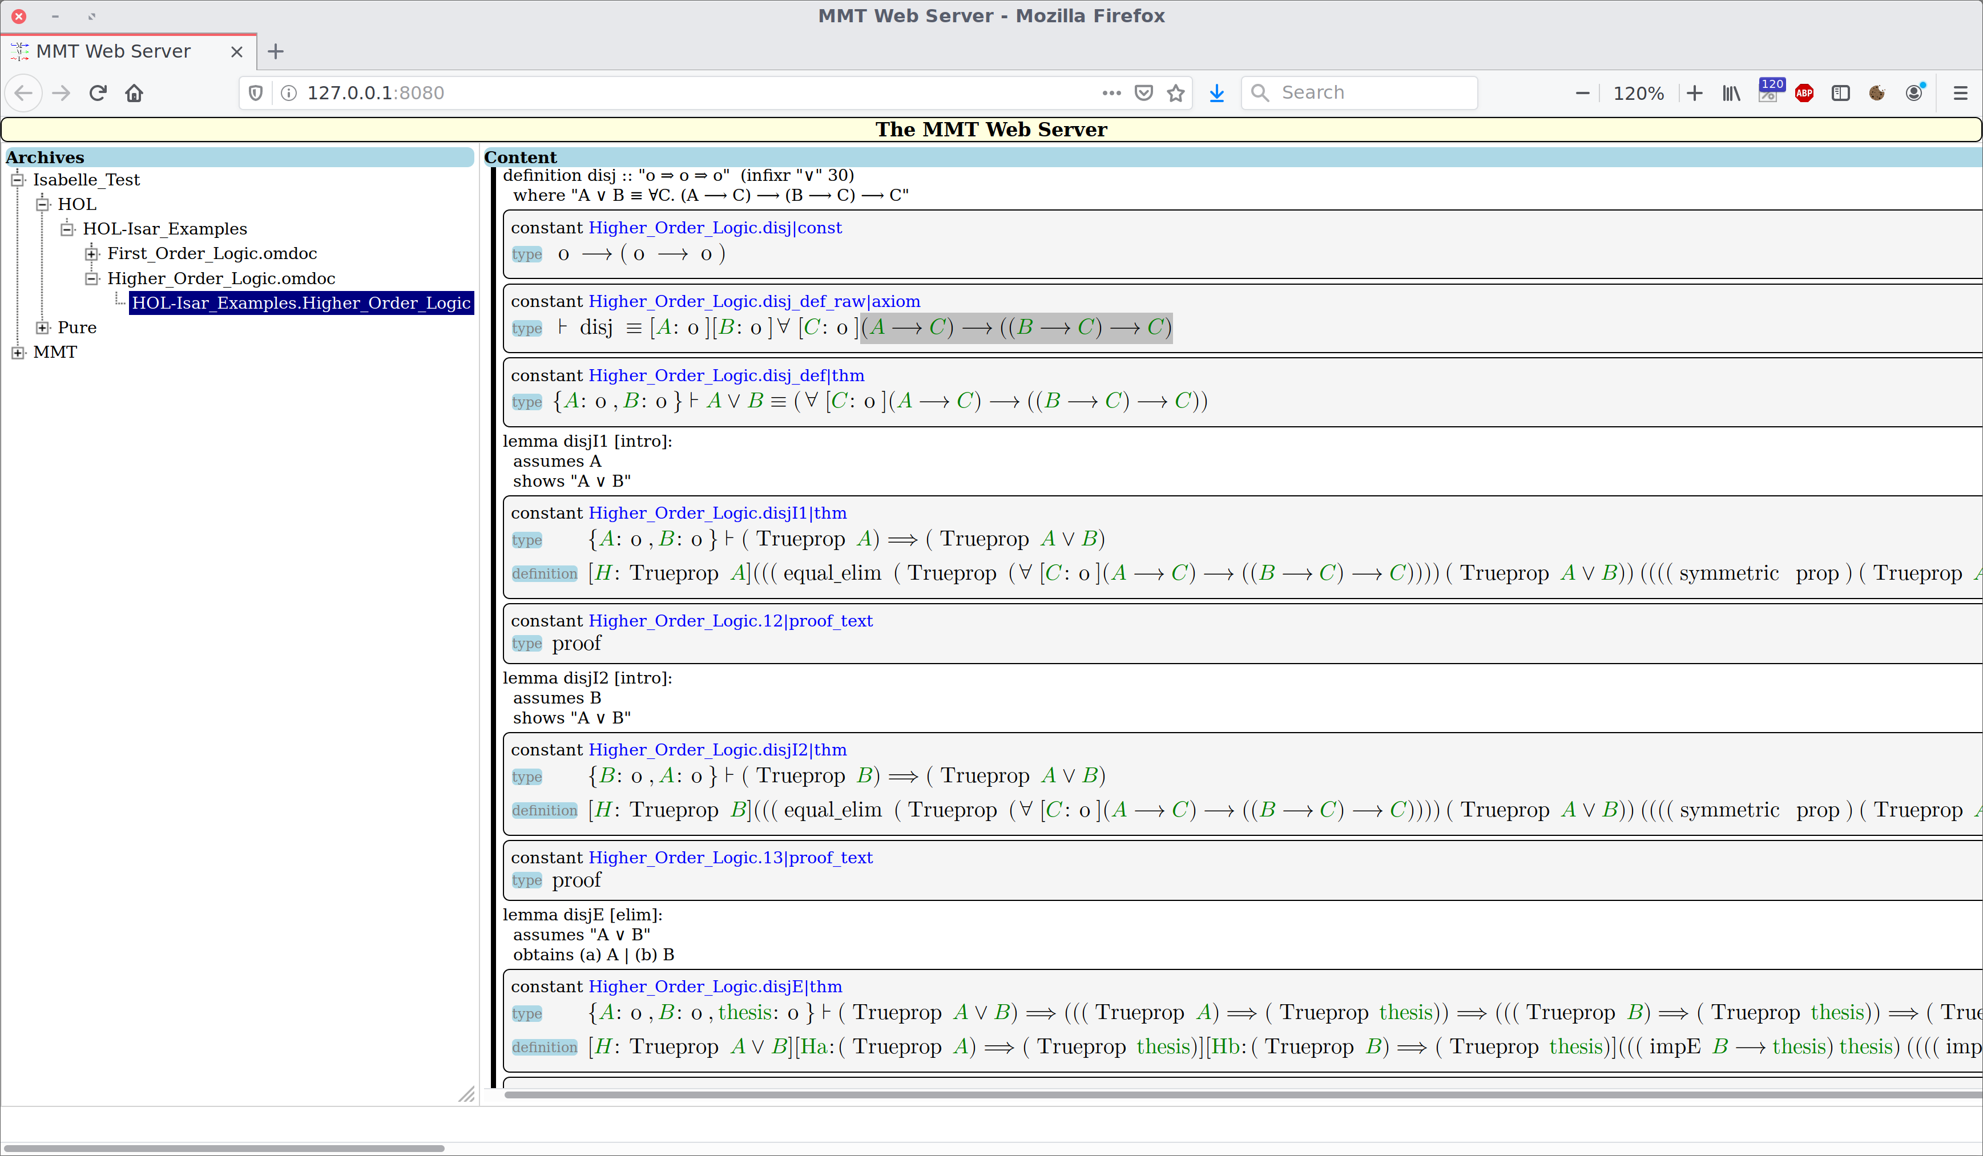This screenshot has width=1983, height=1156.
Task: Select the MMT Web Server tab
Action: click(114, 51)
